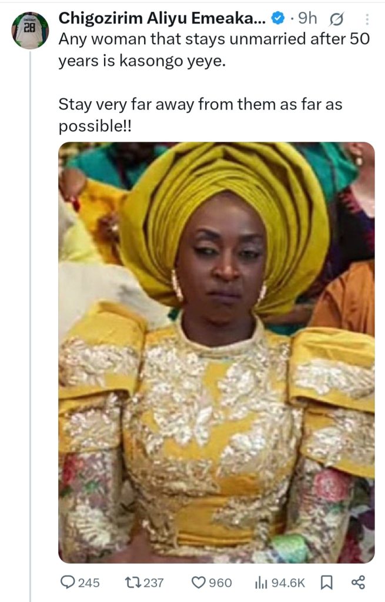Open the author's profile picture avatar

[30, 30]
